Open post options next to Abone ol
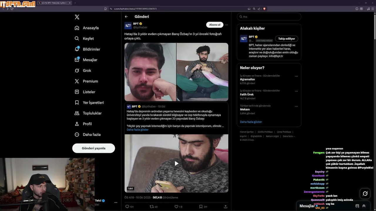 [226, 25]
